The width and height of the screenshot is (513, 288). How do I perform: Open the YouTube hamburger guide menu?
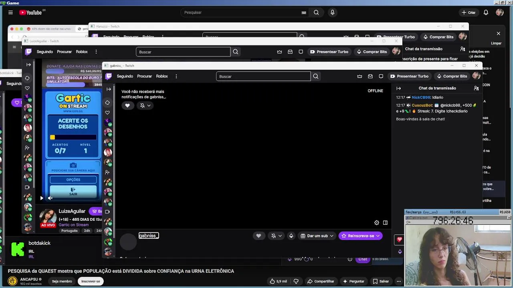pos(10,12)
